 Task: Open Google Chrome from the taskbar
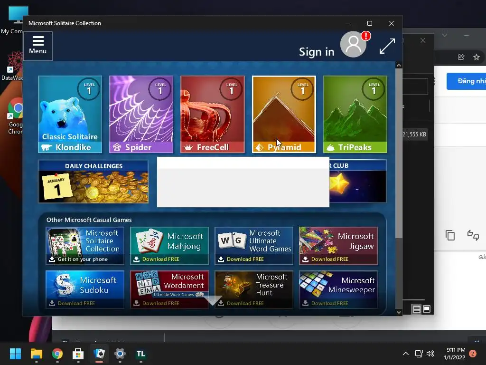pos(57,354)
